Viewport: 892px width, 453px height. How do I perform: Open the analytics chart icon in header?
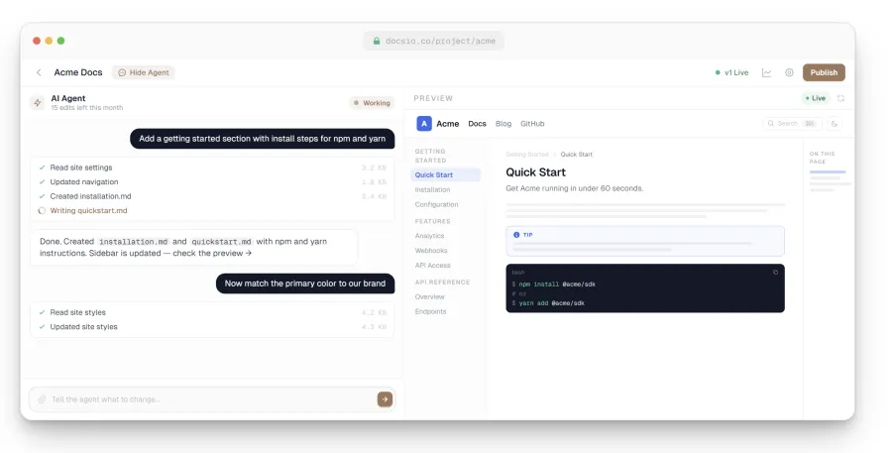pyautogui.click(x=766, y=72)
